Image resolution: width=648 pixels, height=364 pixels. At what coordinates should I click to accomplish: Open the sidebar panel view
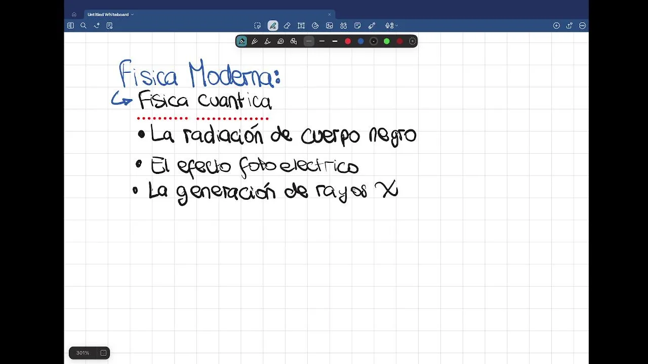pos(70,26)
